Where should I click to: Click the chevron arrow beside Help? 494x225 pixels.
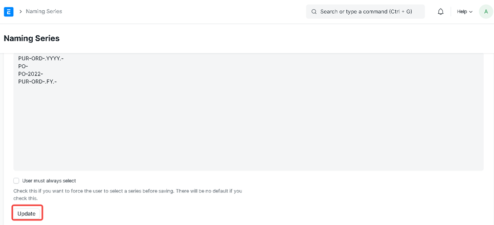tap(471, 12)
